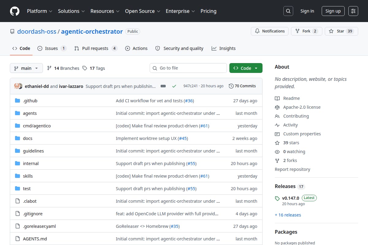Click the AGENTS.md file icon
This screenshot has width=368, height=245.
(17, 239)
